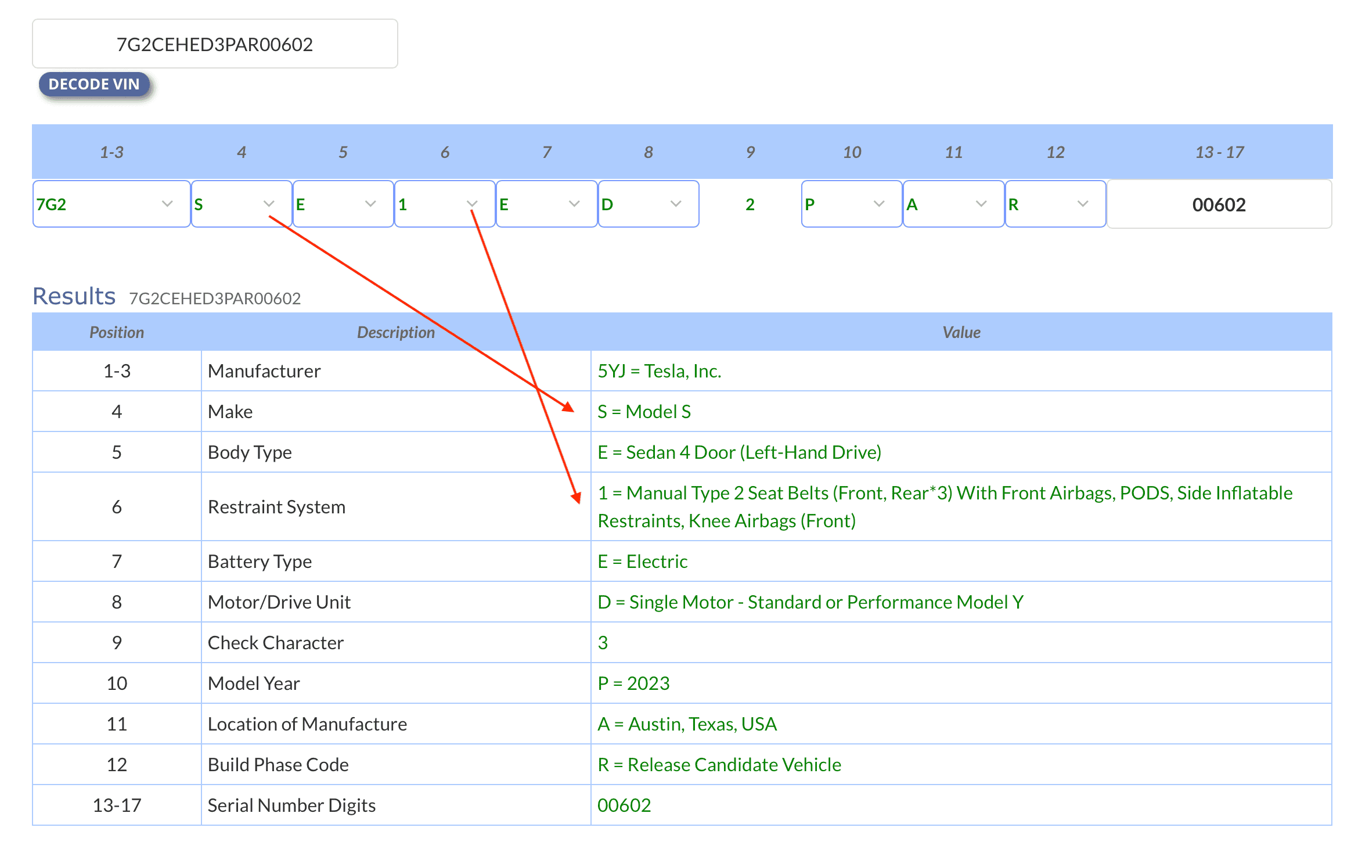Click the 00602 serial number field
Image resolution: width=1369 pixels, height=849 pixels.
coord(1219,204)
